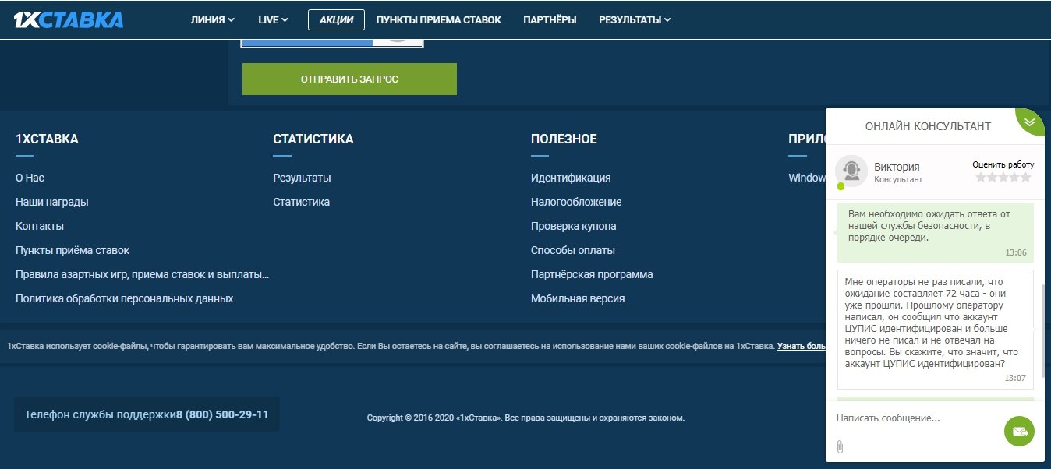This screenshot has height=469, width=1051.
Task: Open the АКЦИИ menu item
Action: [336, 19]
